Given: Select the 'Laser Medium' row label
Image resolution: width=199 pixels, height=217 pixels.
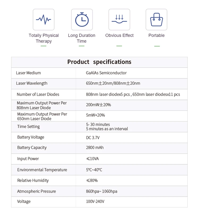Looking at the screenshot, I should pos(28,73).
